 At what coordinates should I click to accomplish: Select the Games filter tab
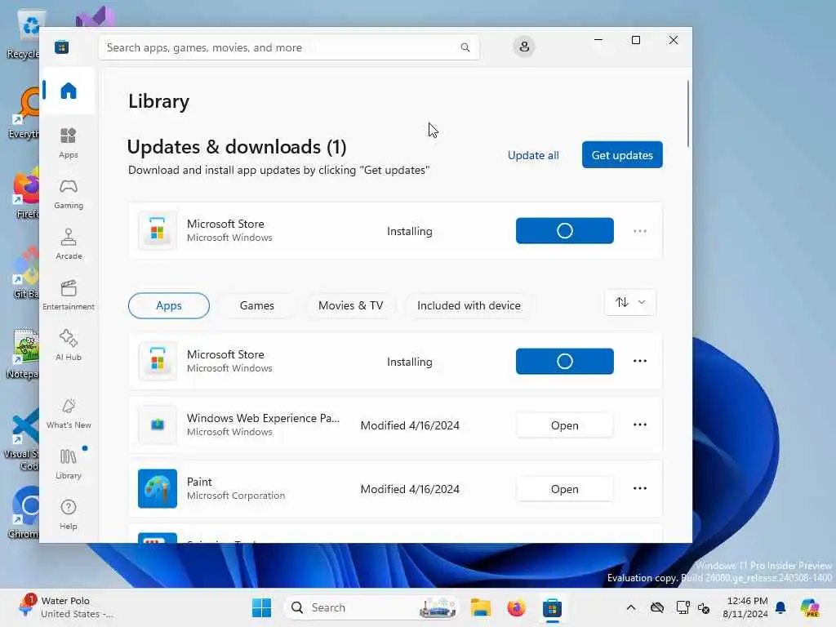257,305
